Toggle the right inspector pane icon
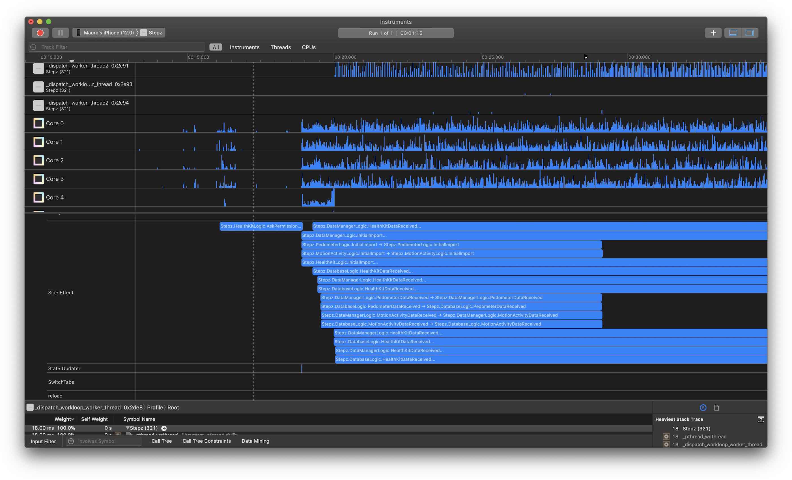Image resolution: width=792 pixels, height=480 pixels. (x=749, y=33)
